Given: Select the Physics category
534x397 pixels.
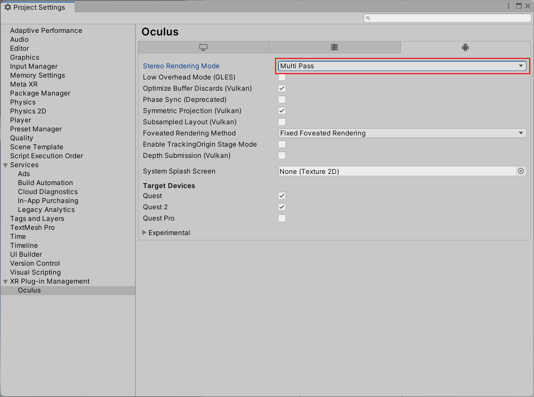Looking at the screenshot, I should point(23,102).
